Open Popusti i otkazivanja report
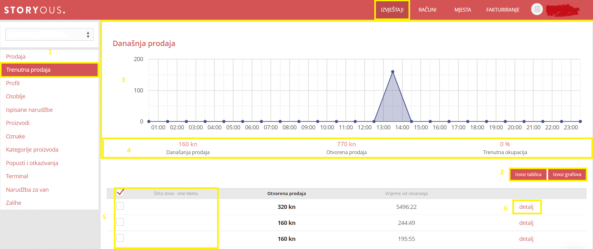This screenshot has height=249, width=593. pyautogui.click(x=32, y=163)
